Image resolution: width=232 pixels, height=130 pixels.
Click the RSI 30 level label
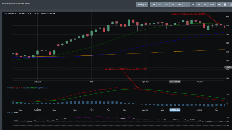pos(227,125)
